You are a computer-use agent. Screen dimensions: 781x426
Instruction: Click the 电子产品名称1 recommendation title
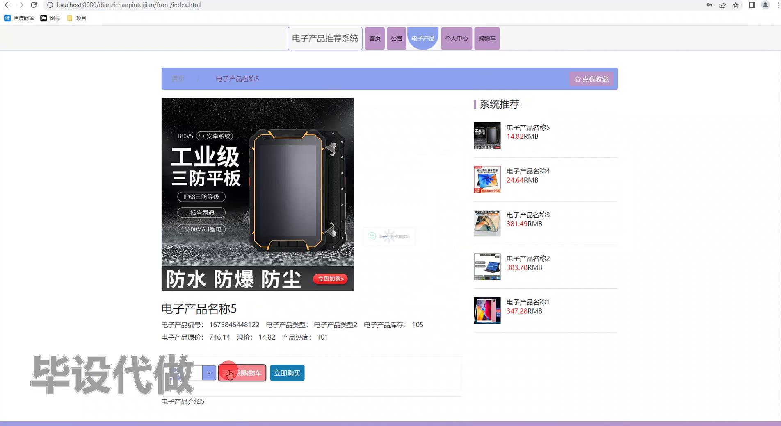pyautogui.click(x=528, y=302)
